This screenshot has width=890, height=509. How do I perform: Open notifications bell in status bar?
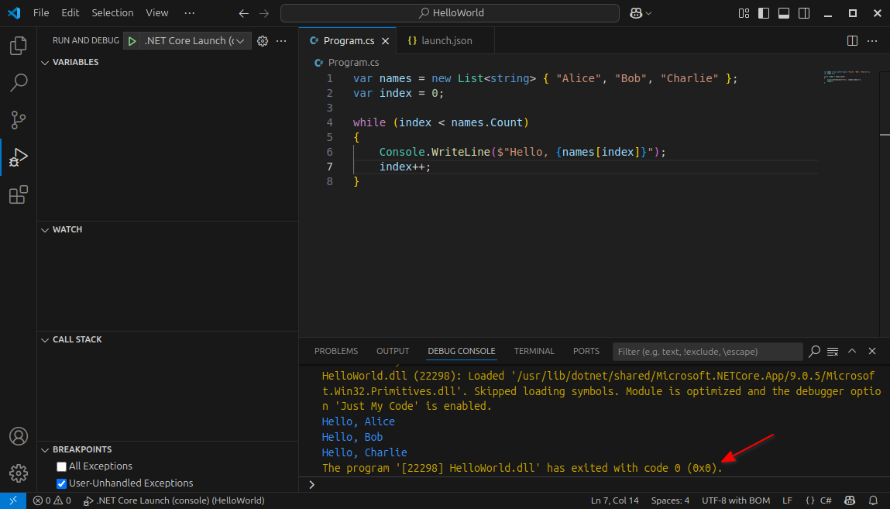point(874,500)
